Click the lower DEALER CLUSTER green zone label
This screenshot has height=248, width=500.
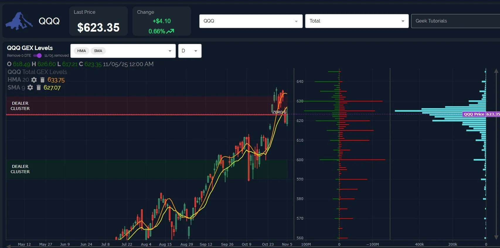pyautogui.click(x=20, y=169)
